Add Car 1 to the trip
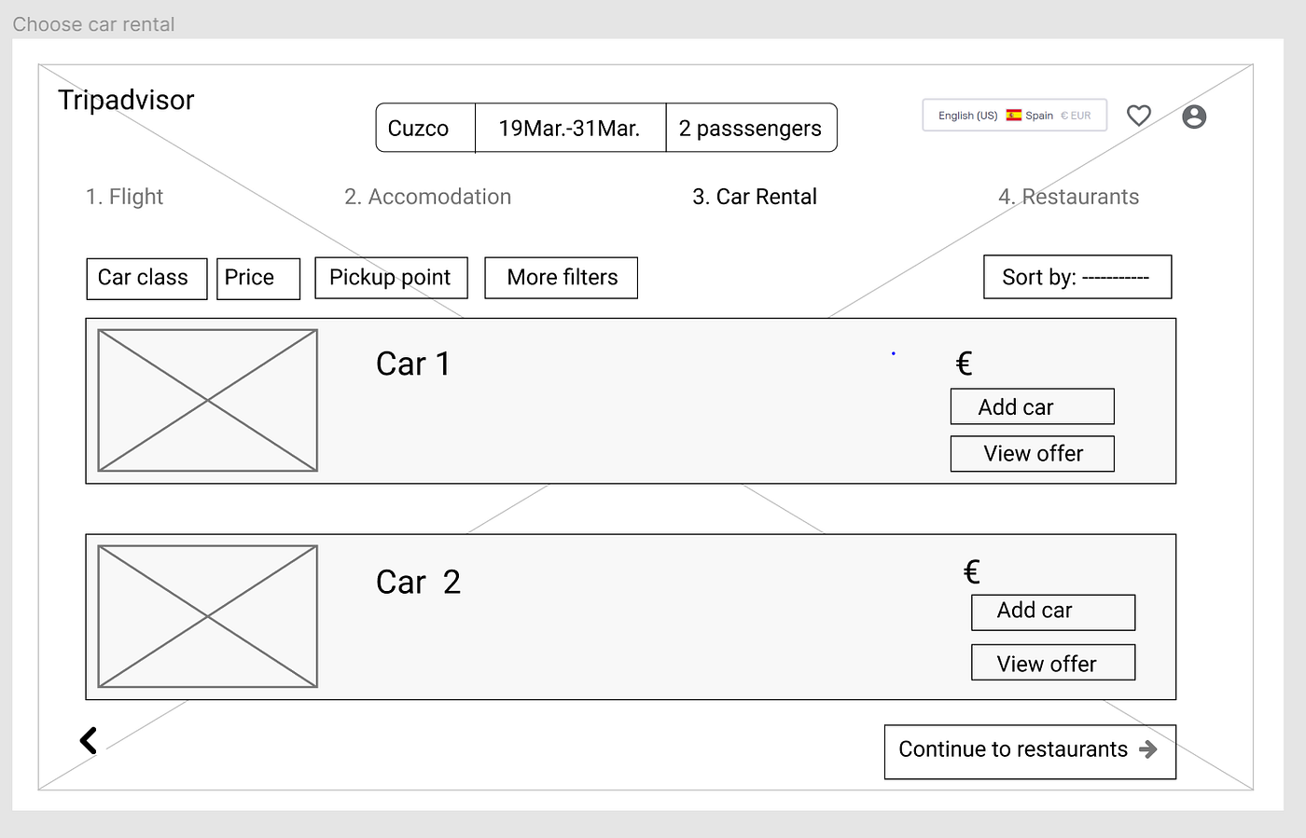The width and height of the screenshot is (1306, 838). 1032,406
